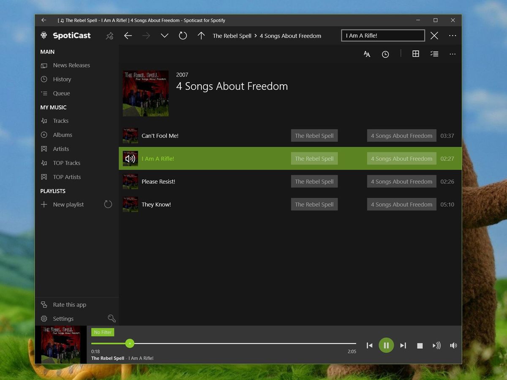Skip to previous track

(x=370, y=345)
